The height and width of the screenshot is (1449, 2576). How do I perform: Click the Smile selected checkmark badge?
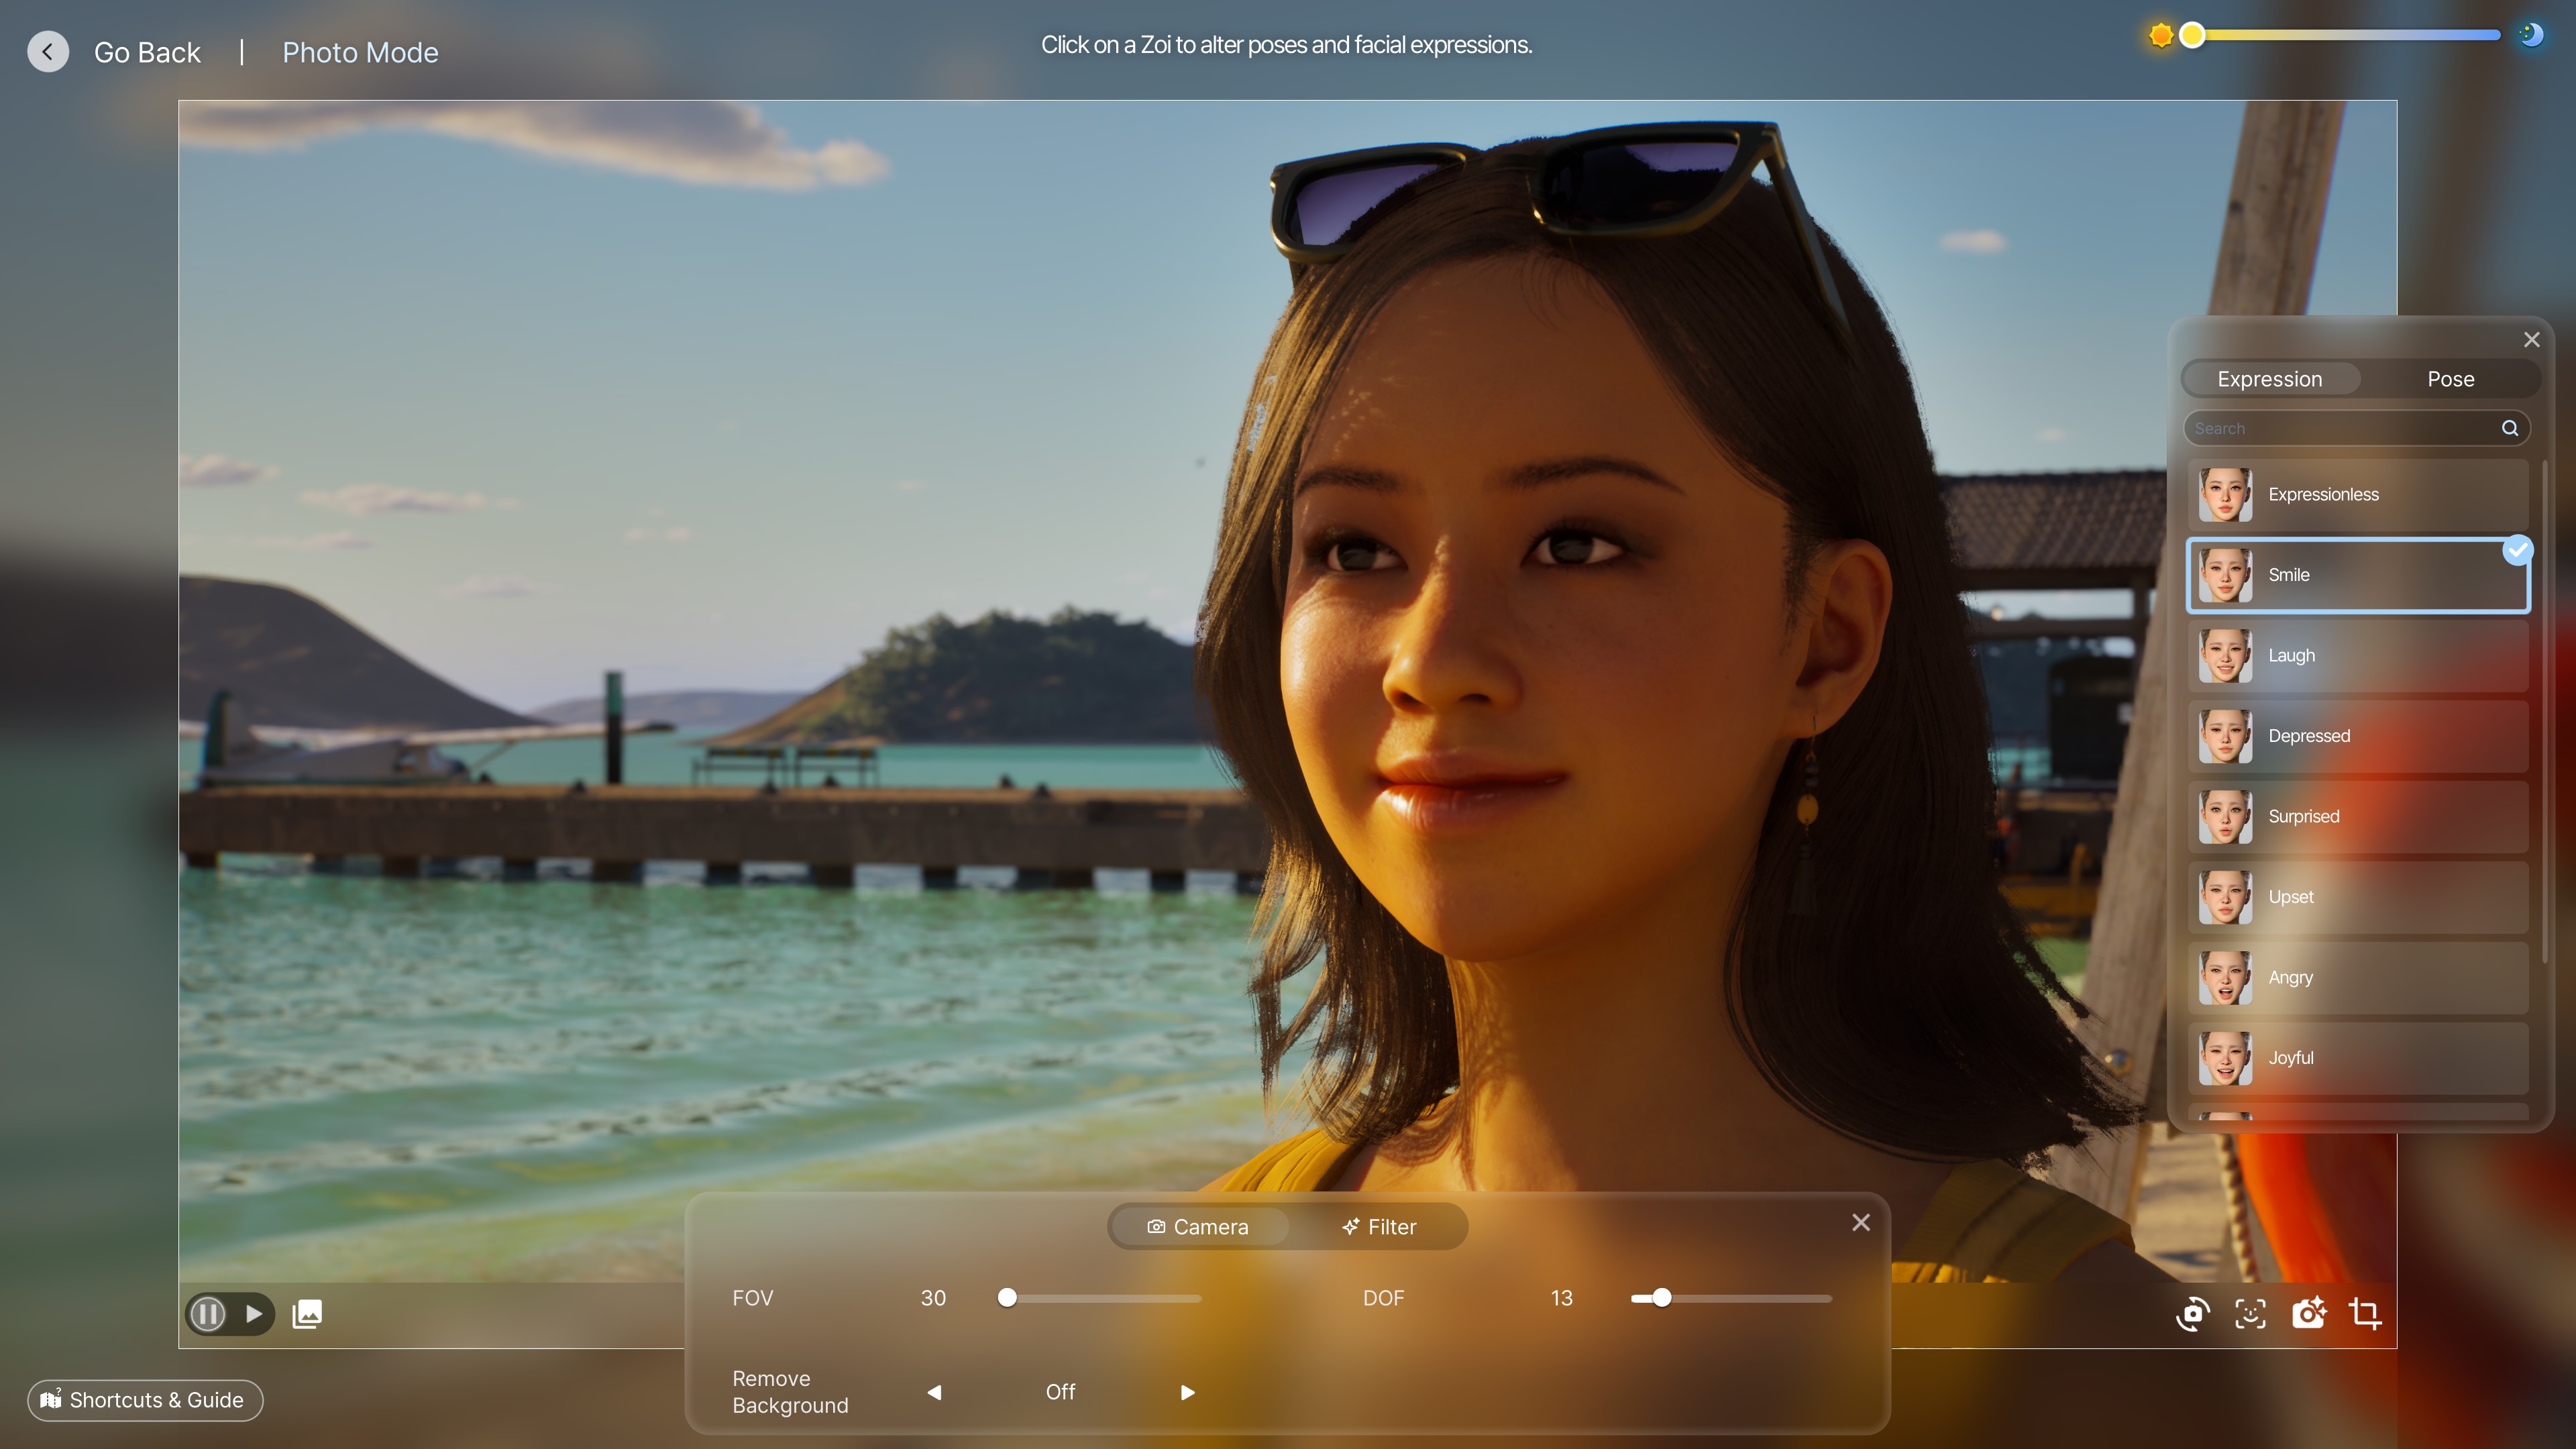point(2517,550)
